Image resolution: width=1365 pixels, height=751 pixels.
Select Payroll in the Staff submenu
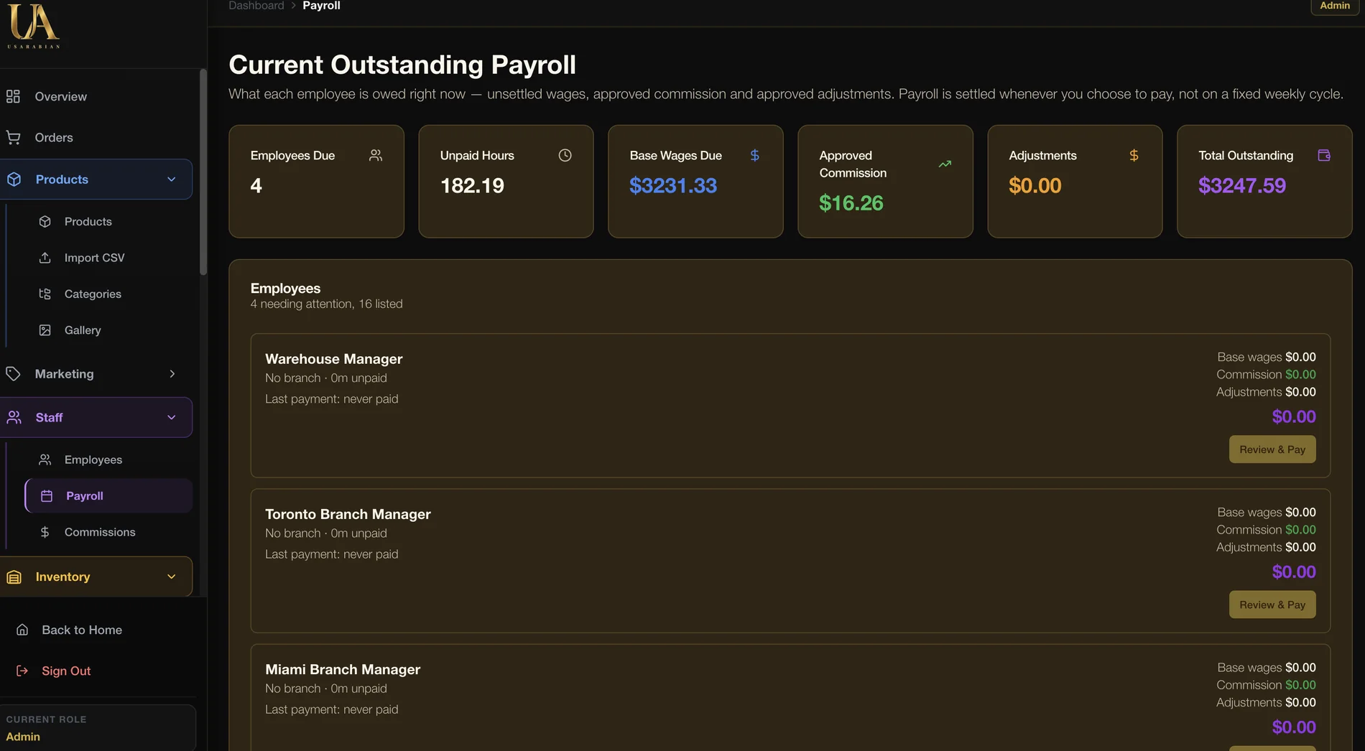point(108,495)
